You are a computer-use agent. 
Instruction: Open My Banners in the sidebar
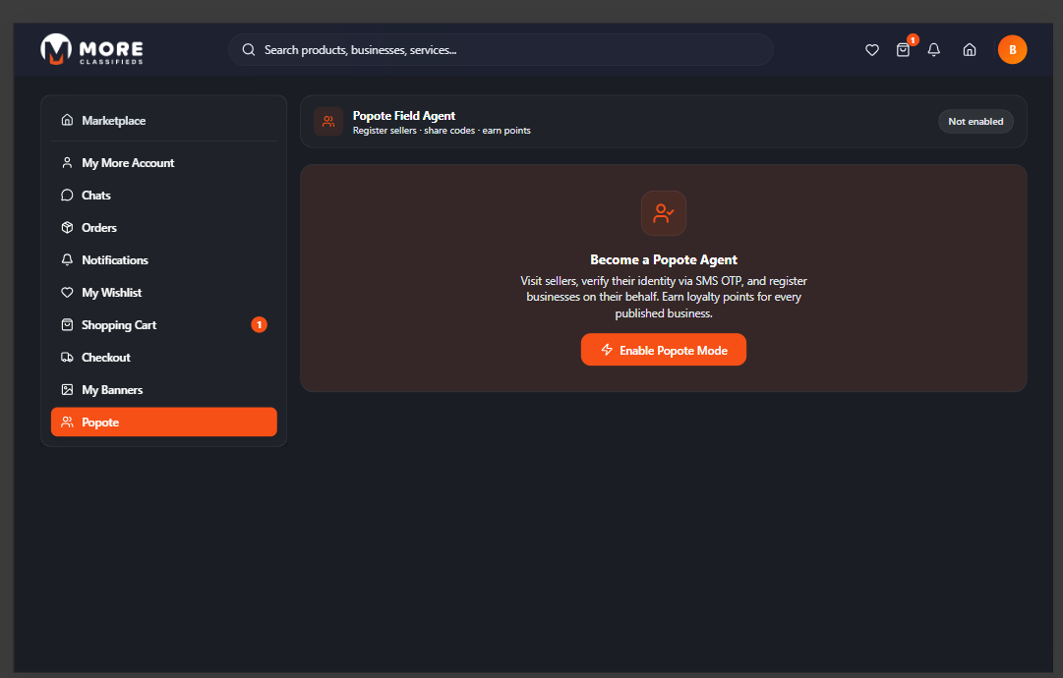(112, 390)
